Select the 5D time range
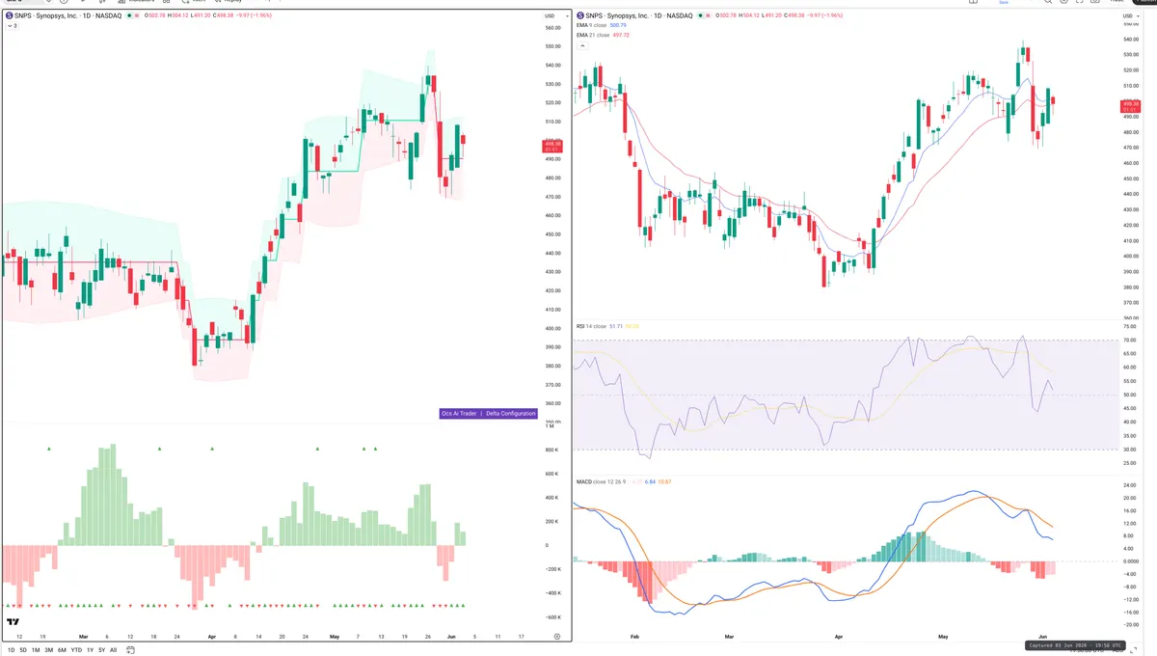The height and width of the screenshot is (656, 1157). (23, 650)
